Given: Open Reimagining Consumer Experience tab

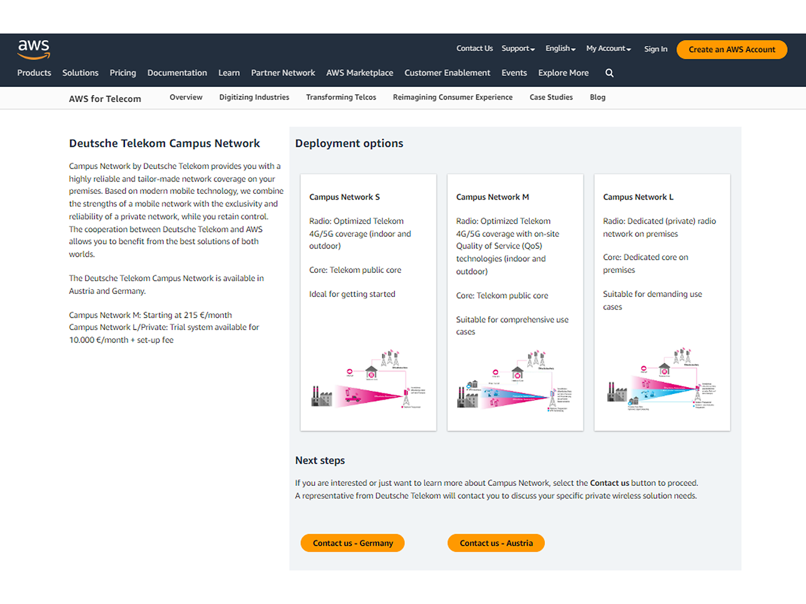Looking at the screenshot, I should pos(453,98).
